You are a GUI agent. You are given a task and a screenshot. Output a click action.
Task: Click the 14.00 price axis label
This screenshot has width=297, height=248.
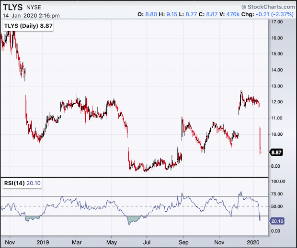tap(277, 70)
